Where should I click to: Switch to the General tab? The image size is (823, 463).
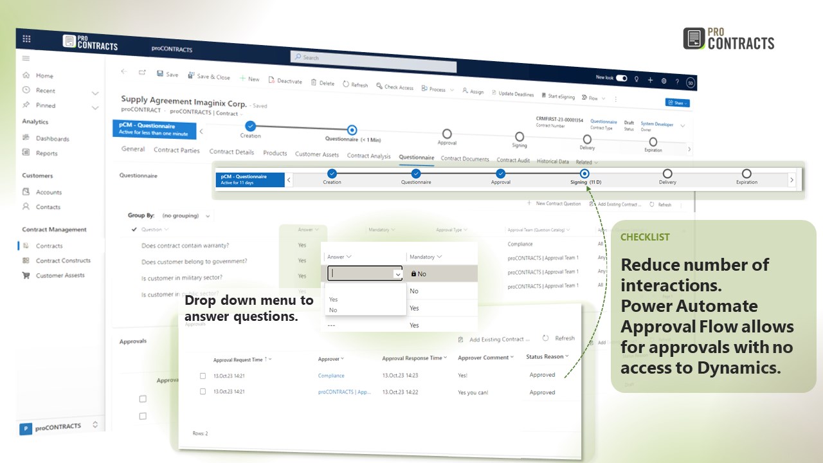[133, 149]
